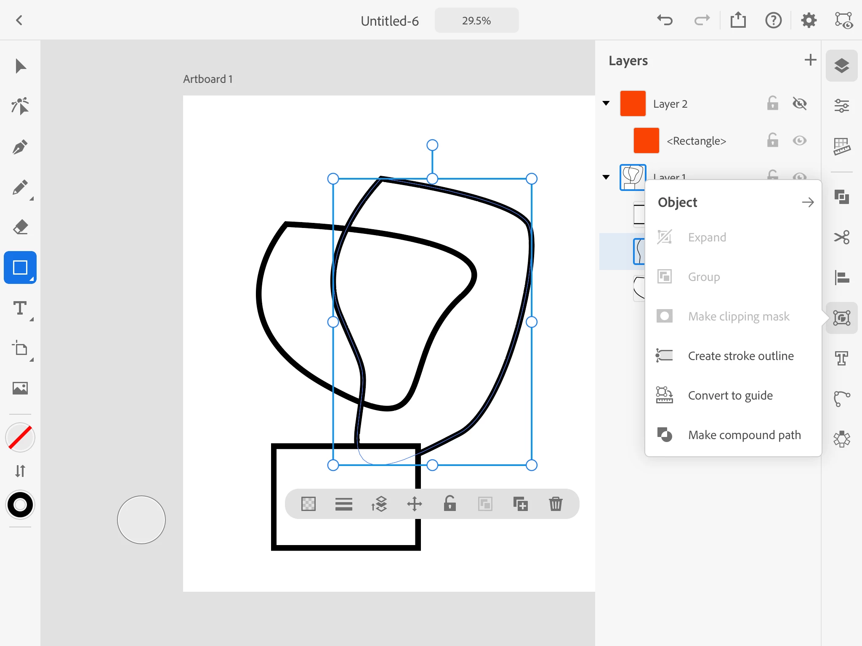Hide the Rectangle sublayer eye

click(799, 140)
